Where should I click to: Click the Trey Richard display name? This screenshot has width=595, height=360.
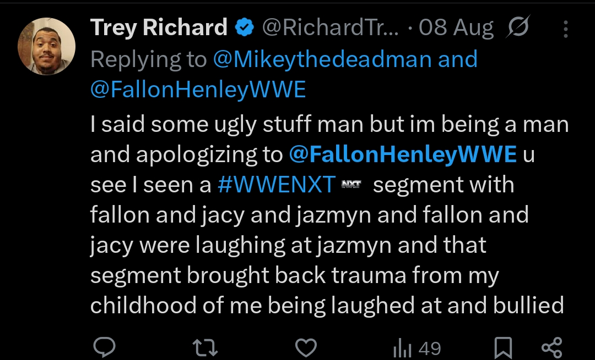pos(159,27)
